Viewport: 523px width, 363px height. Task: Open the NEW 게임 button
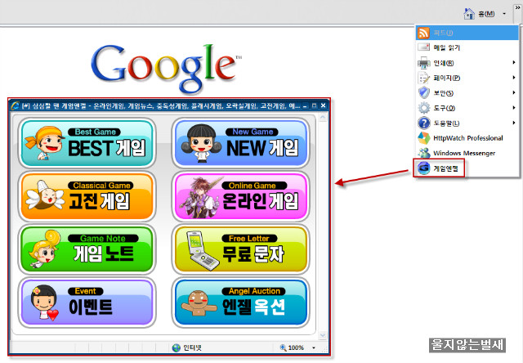click(240, 143)
